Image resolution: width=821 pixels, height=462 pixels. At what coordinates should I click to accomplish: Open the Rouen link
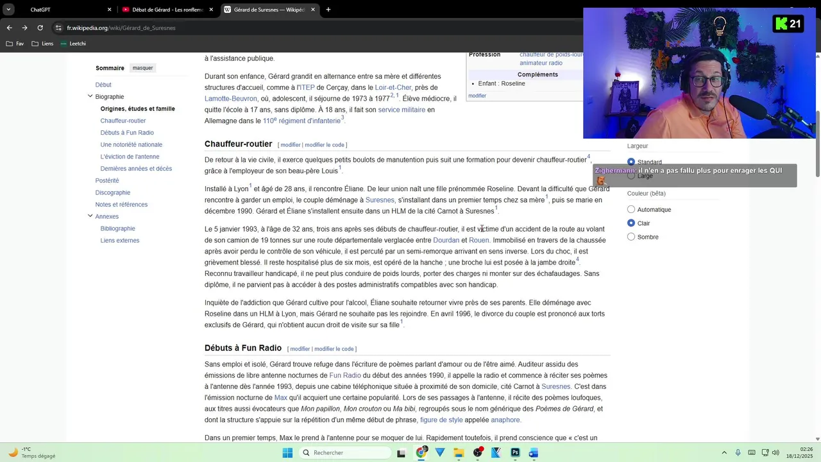(x=478, y=240)
